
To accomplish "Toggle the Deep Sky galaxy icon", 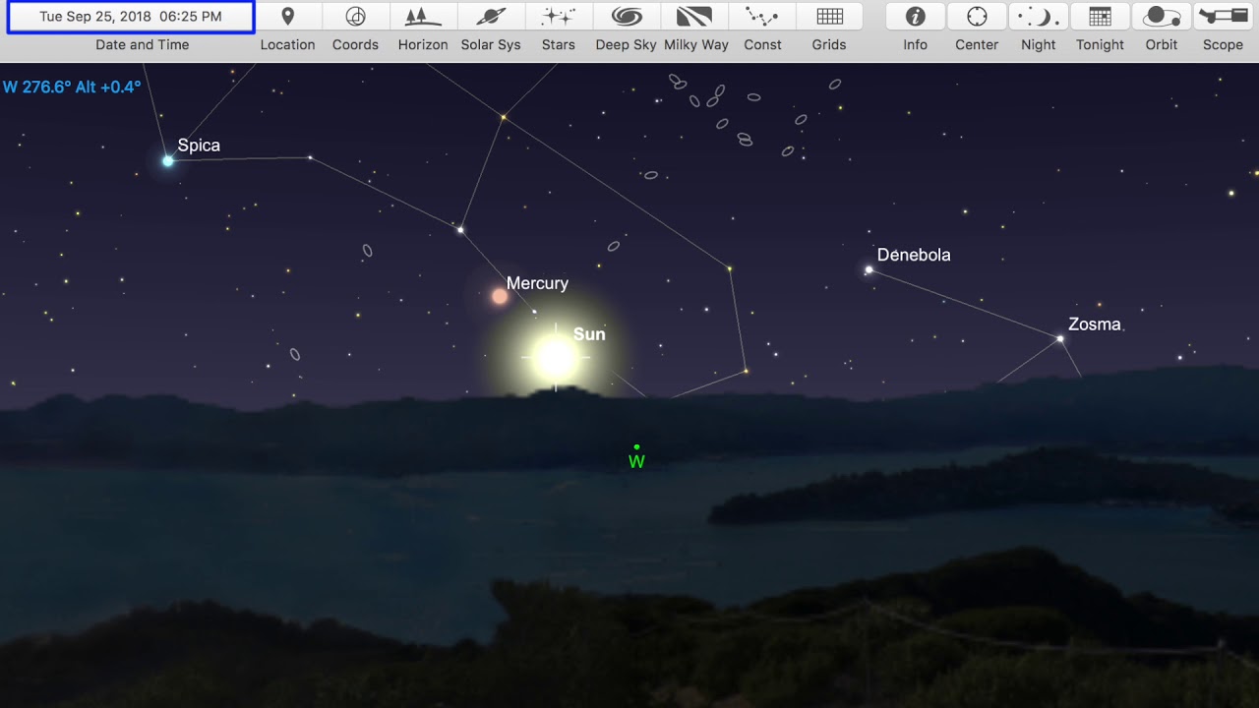I will pyautogui.click(x=627, y=17).
